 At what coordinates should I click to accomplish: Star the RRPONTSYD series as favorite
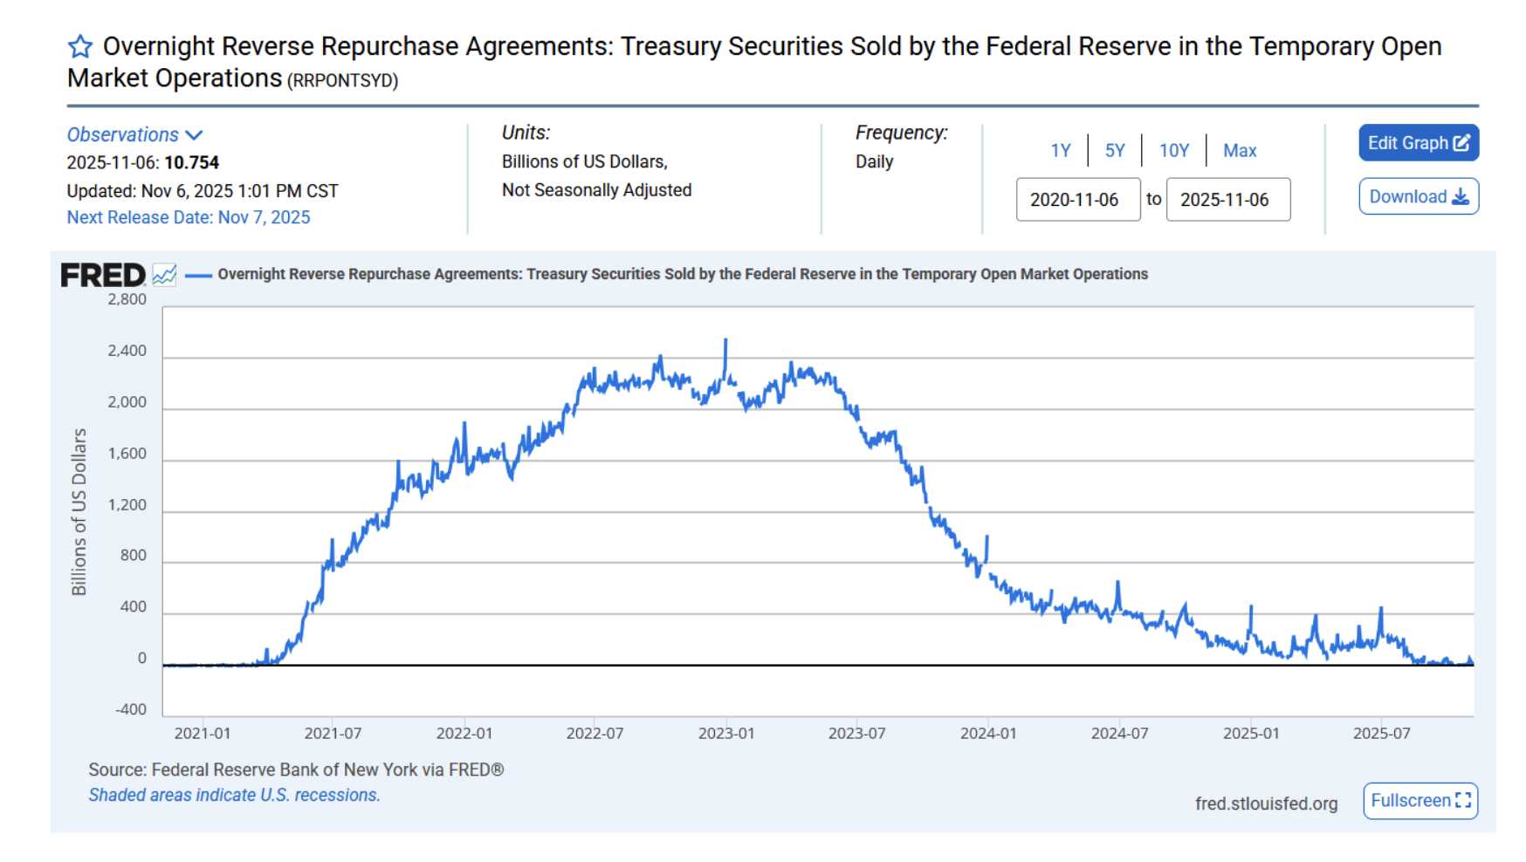pos(79,46)
